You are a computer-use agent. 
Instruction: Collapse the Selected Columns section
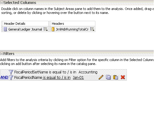2,2
